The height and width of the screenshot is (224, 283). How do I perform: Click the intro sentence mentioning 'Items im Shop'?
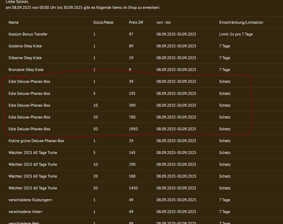83,8
